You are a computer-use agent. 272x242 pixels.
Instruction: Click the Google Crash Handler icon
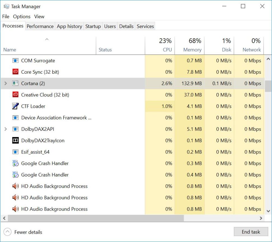click(x=15, y=163)
